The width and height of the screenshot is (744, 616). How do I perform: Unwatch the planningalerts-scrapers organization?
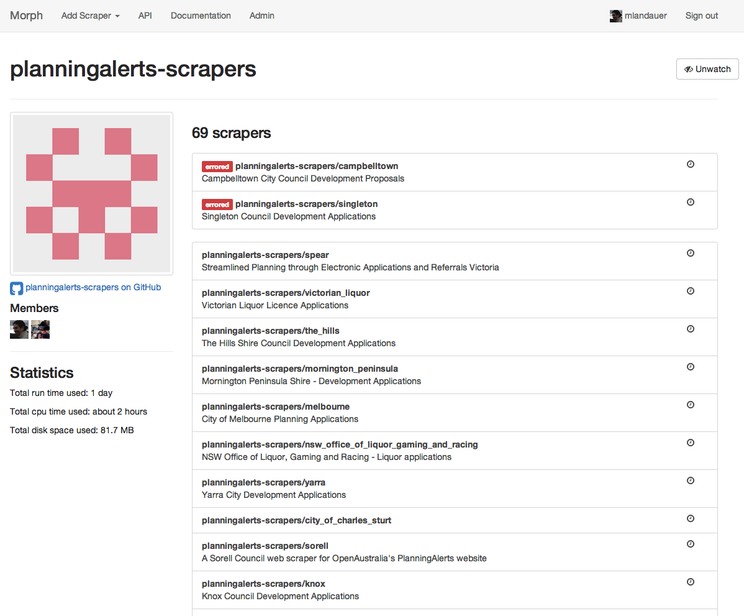pos(707,69)
